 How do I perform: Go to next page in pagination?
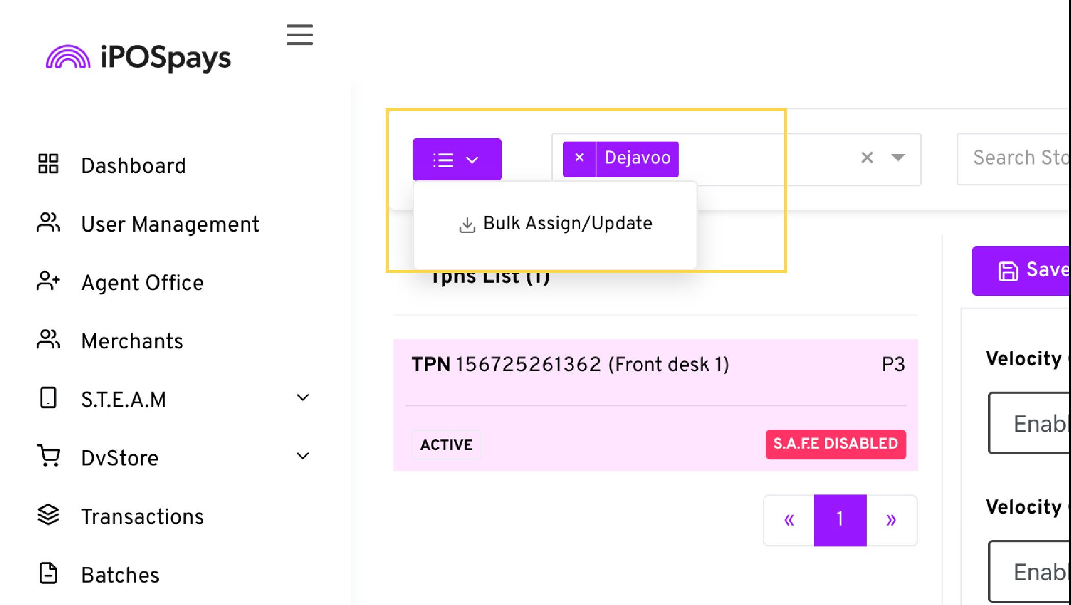pos(891,520)
